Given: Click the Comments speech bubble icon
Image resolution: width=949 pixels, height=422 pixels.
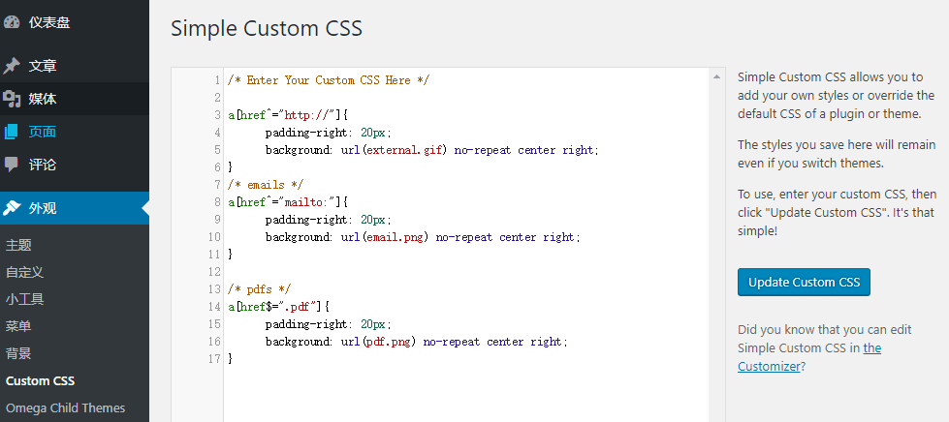Looking at the screenshot, I should (x=12, y=165).
